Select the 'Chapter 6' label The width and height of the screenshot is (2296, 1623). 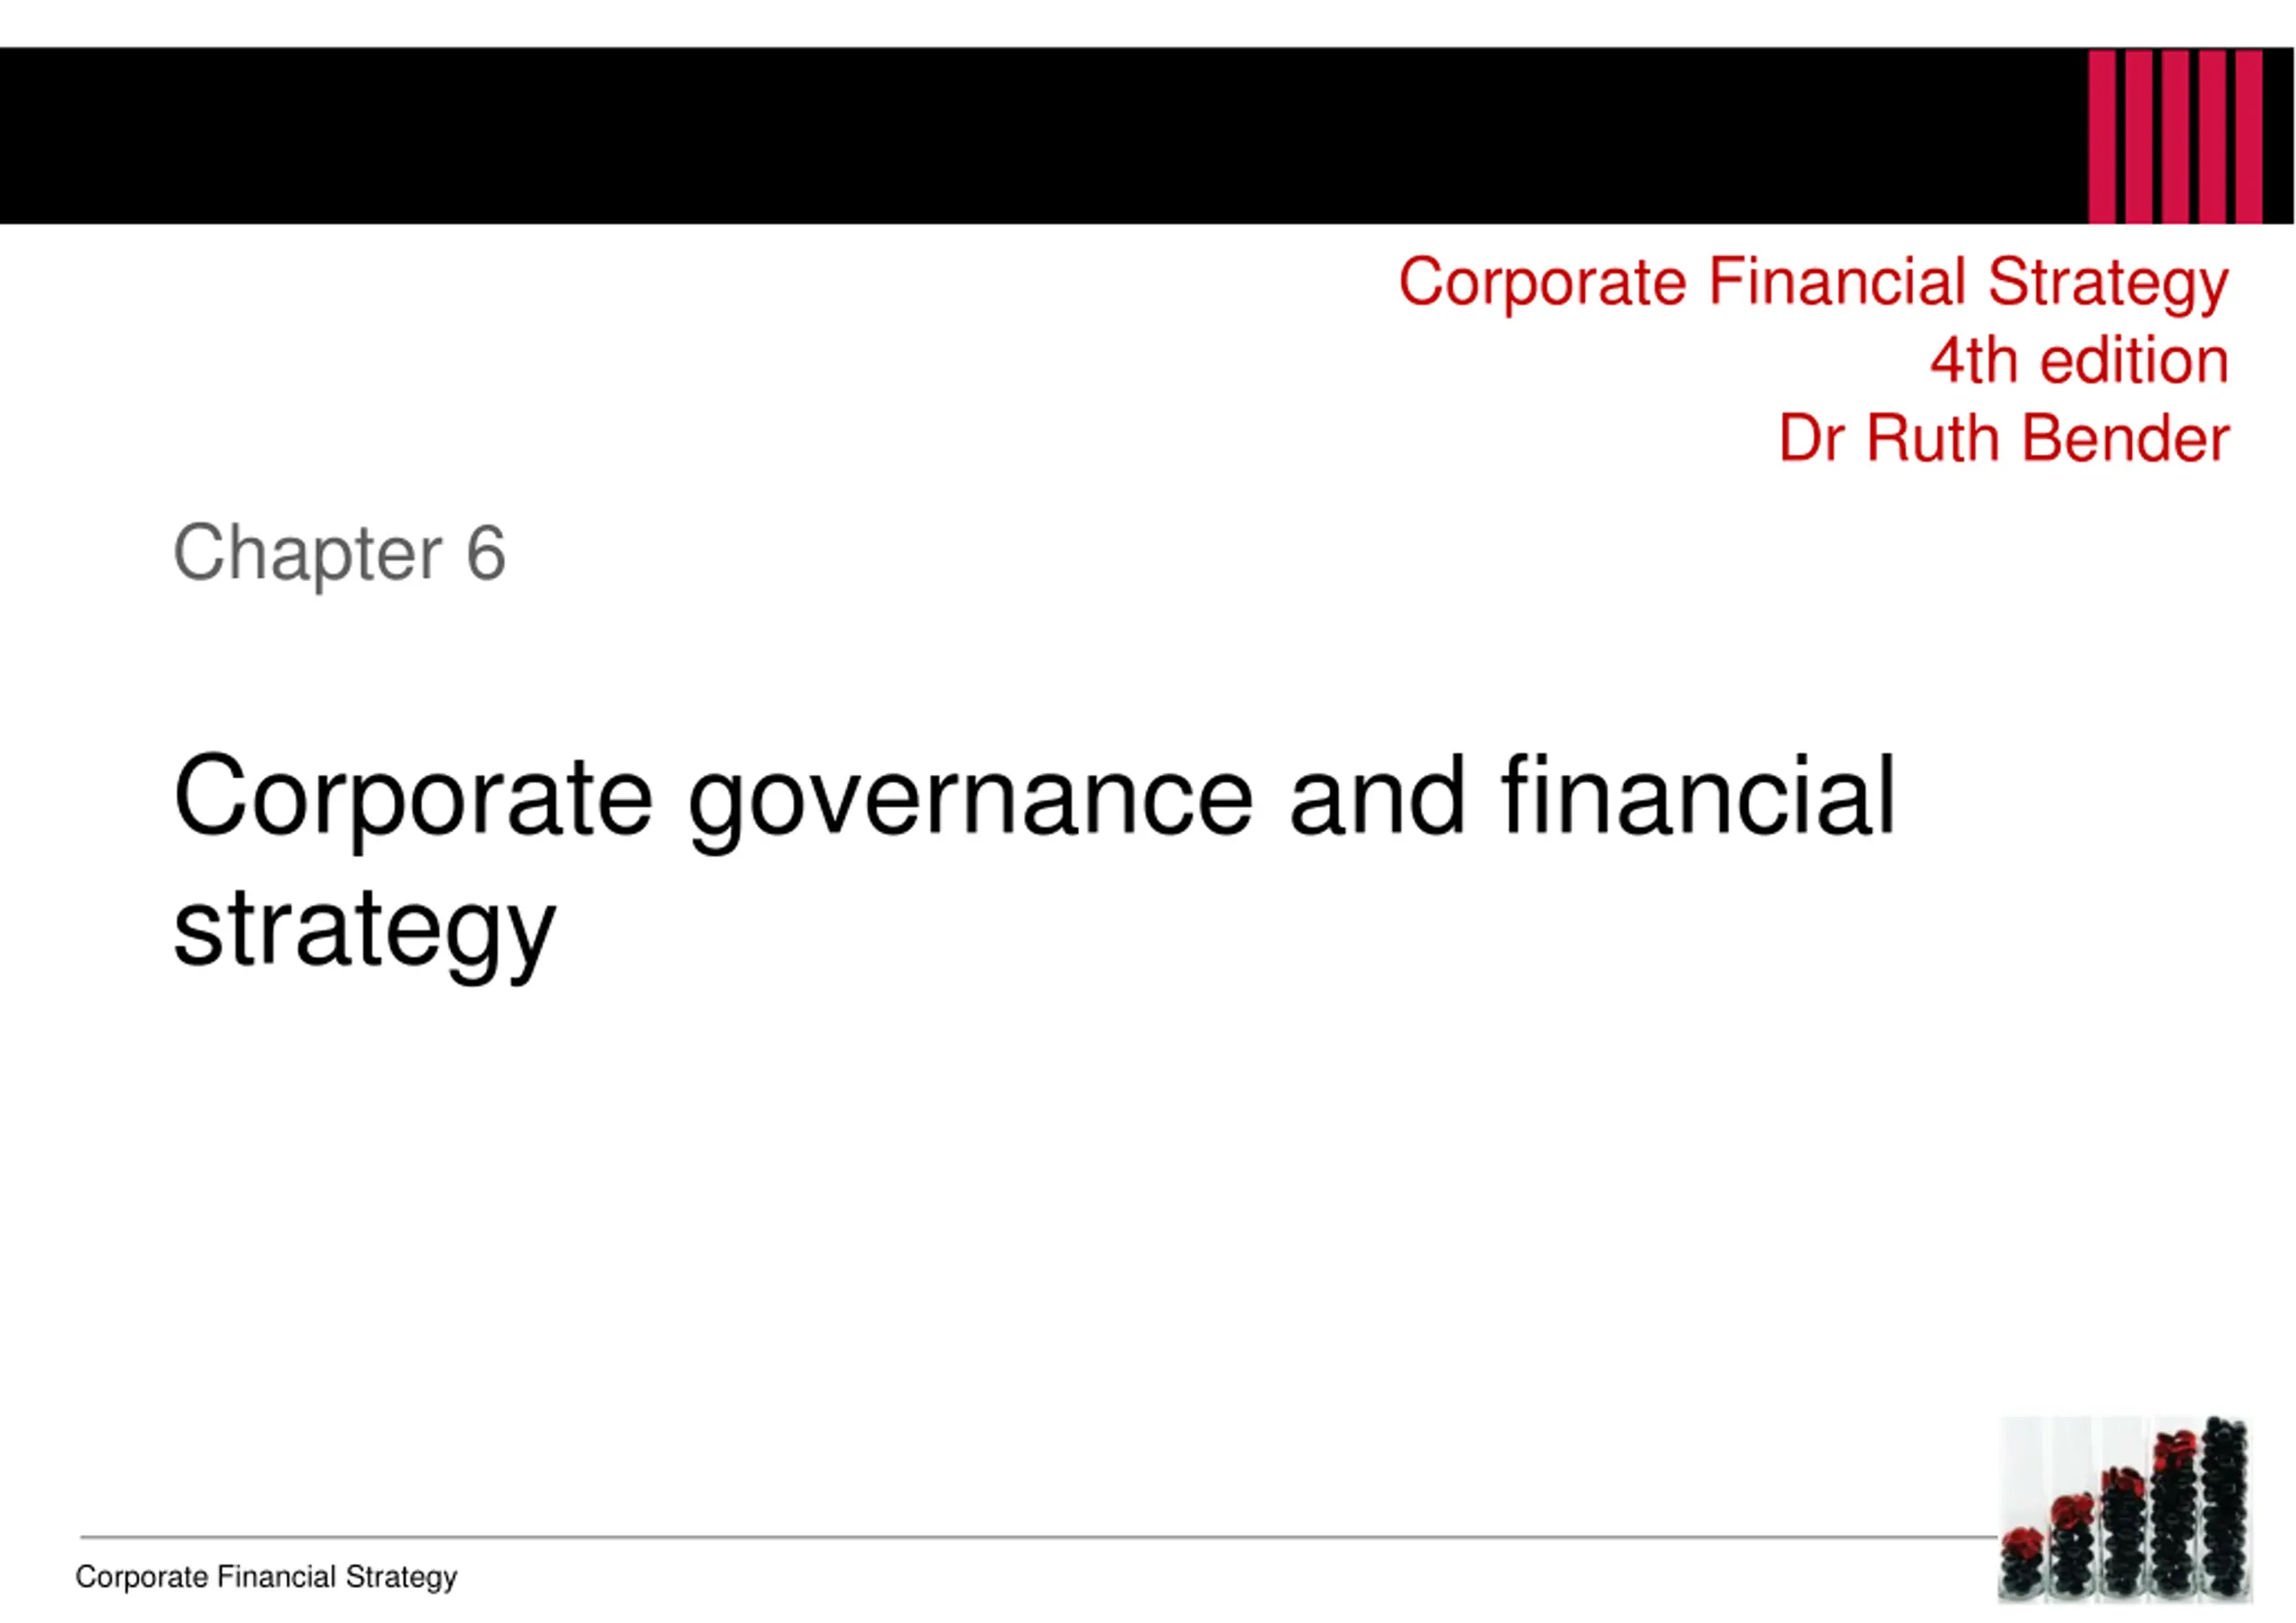(x=340, y=553)
